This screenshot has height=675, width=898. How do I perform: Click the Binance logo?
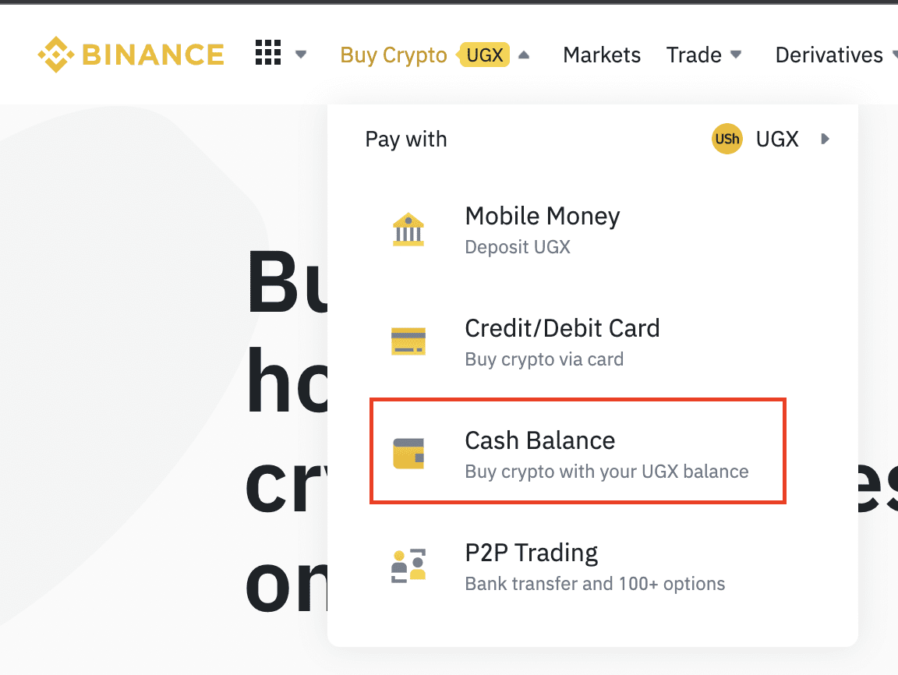tap(130, 54)
